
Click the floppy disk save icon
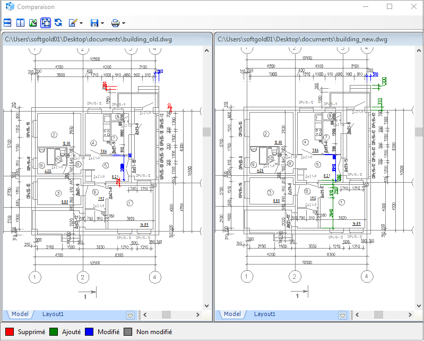tap(94, 23)
